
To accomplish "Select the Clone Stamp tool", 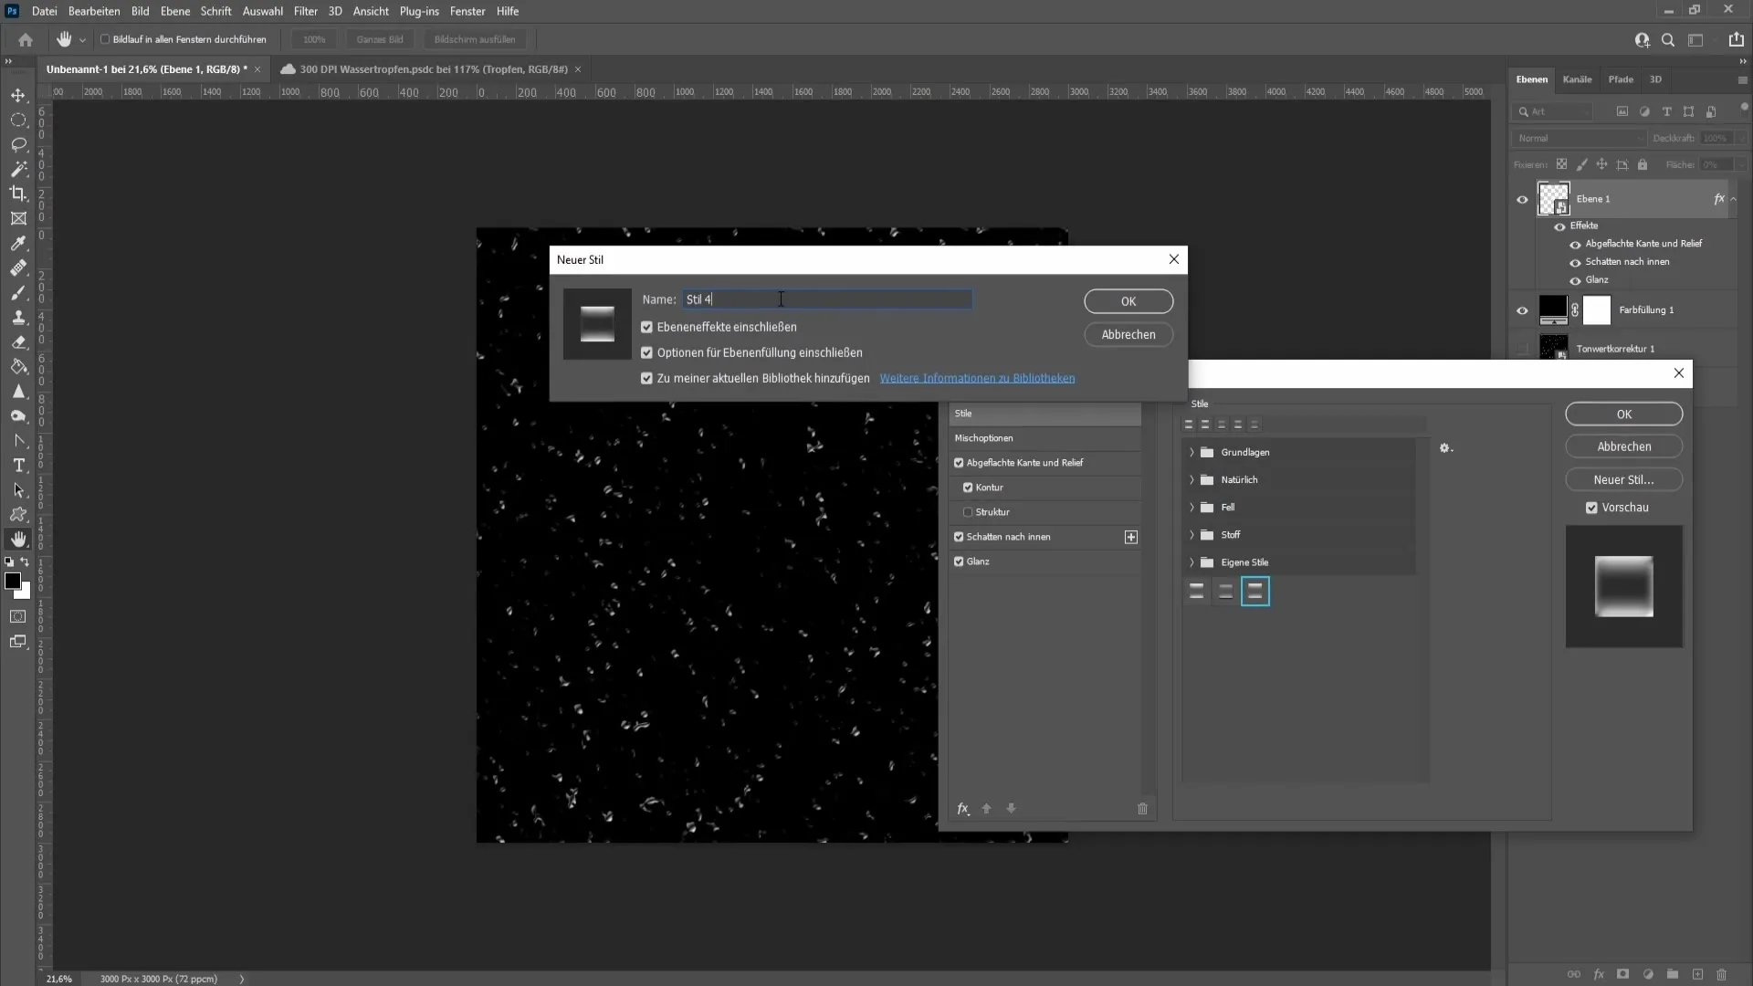I will click(18, 317).
